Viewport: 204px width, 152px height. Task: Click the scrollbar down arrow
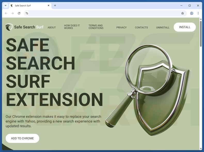201,149
